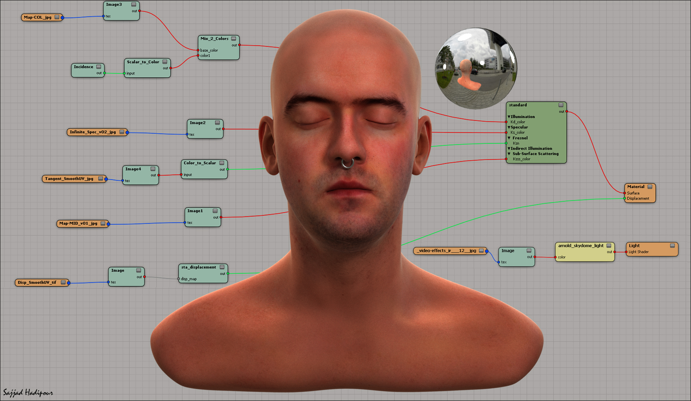Collapse the Image node feeding arnold_skydome_light
The width and height of the screenshot is (691, 401).
pyautogui.click(x=529, y=251)
